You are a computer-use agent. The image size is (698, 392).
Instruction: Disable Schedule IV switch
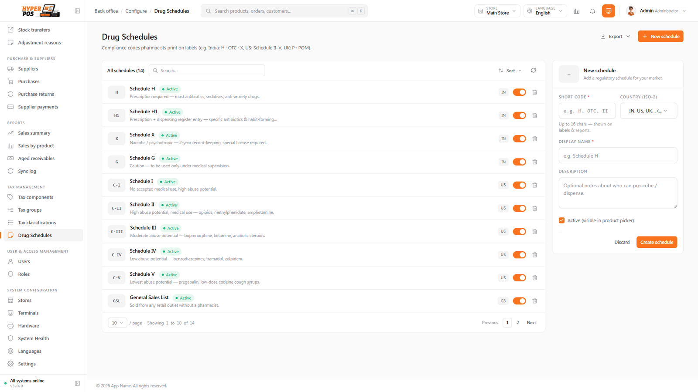519,255
